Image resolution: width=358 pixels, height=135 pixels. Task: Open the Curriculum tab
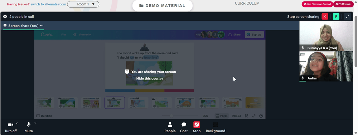(247, 4)
